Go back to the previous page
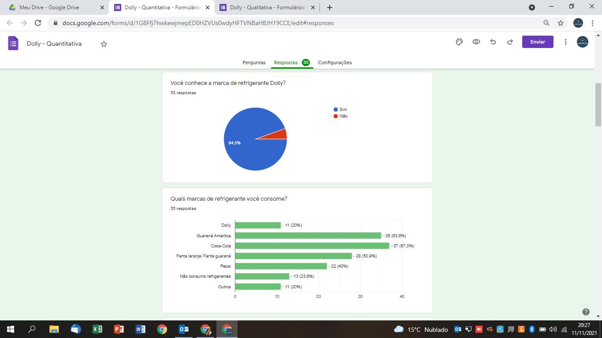Screen dimensions: 602x338 [x=10, y=23]
